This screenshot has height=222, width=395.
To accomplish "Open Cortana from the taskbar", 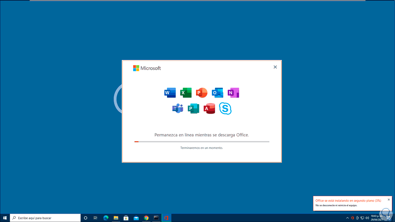I will pyautogui.click(x=86, y=218).
